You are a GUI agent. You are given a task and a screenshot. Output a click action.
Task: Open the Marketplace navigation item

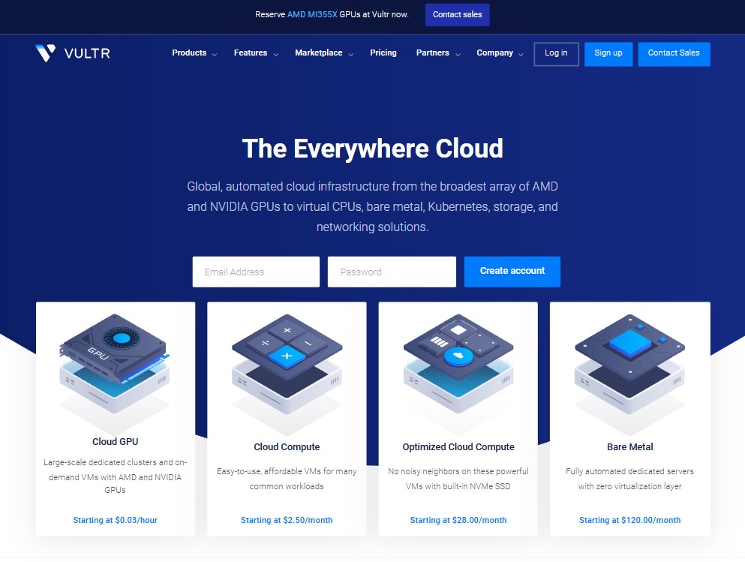point(318,53)
